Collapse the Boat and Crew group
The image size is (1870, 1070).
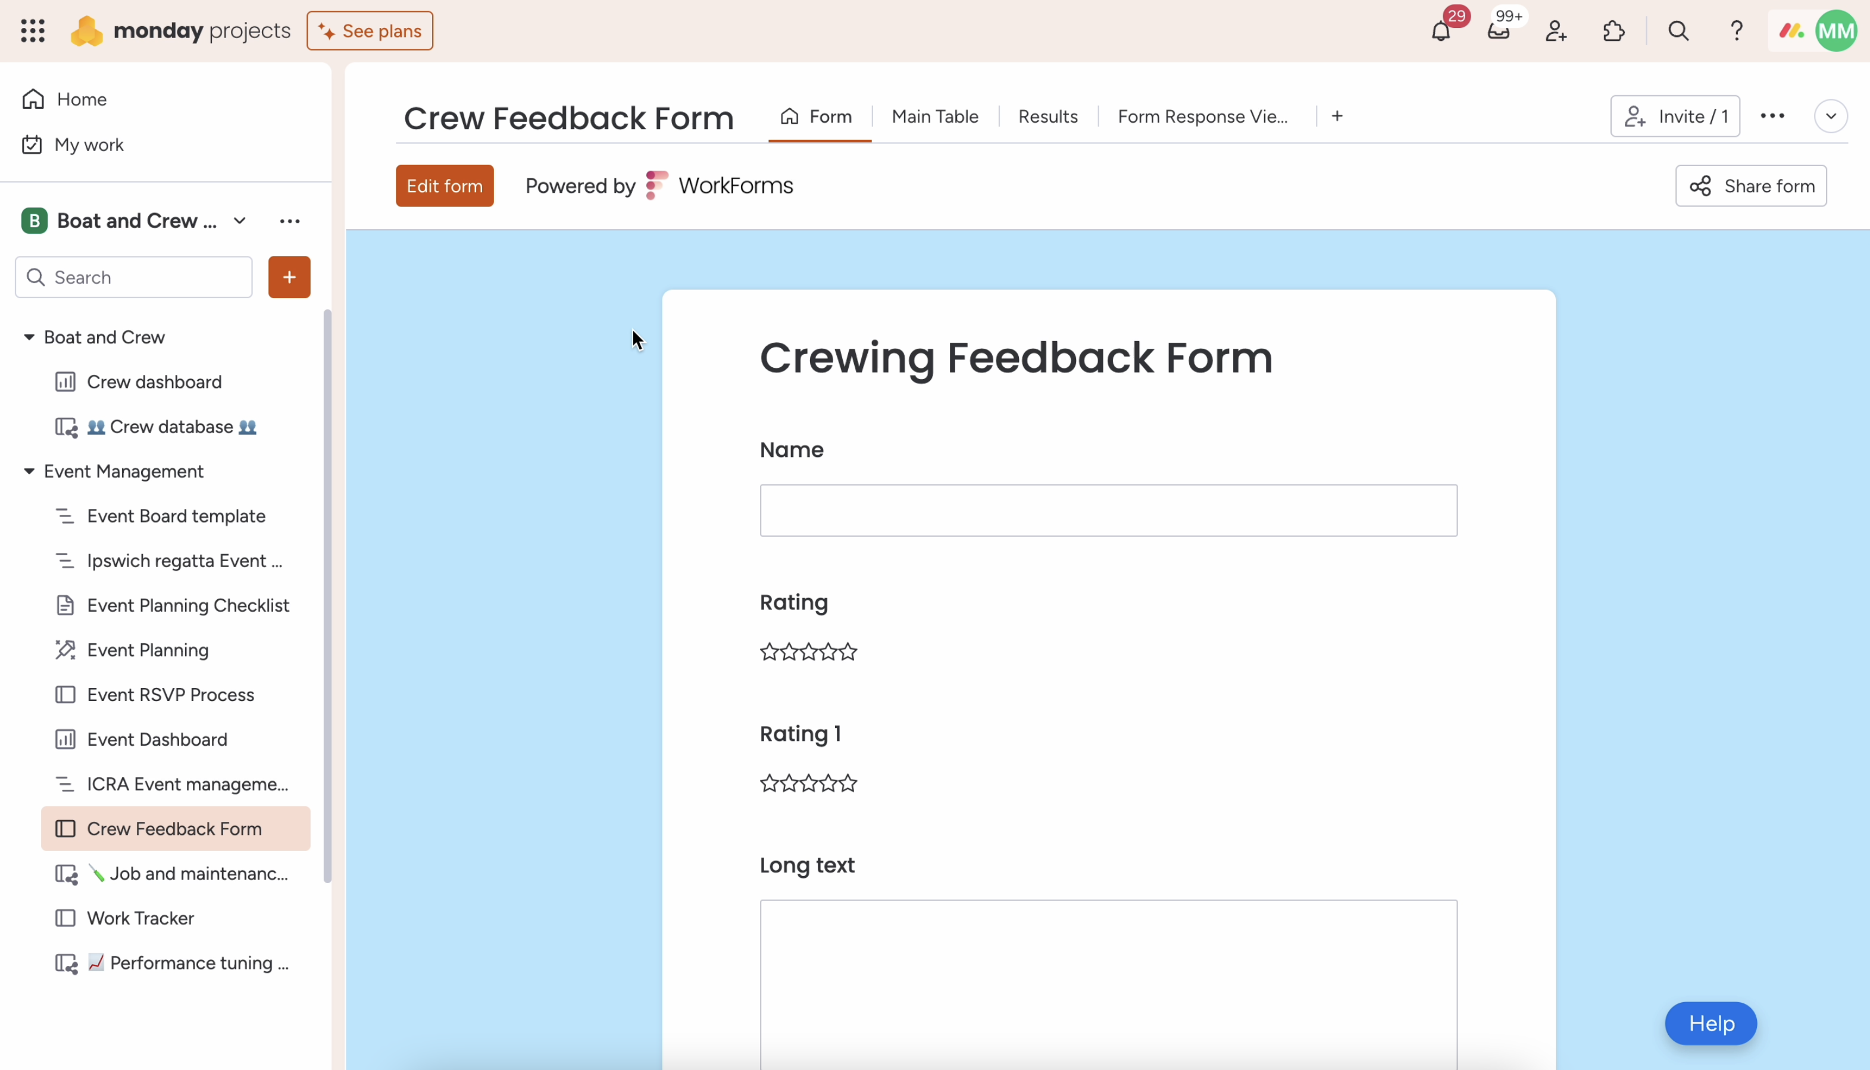tap(29, 337)
